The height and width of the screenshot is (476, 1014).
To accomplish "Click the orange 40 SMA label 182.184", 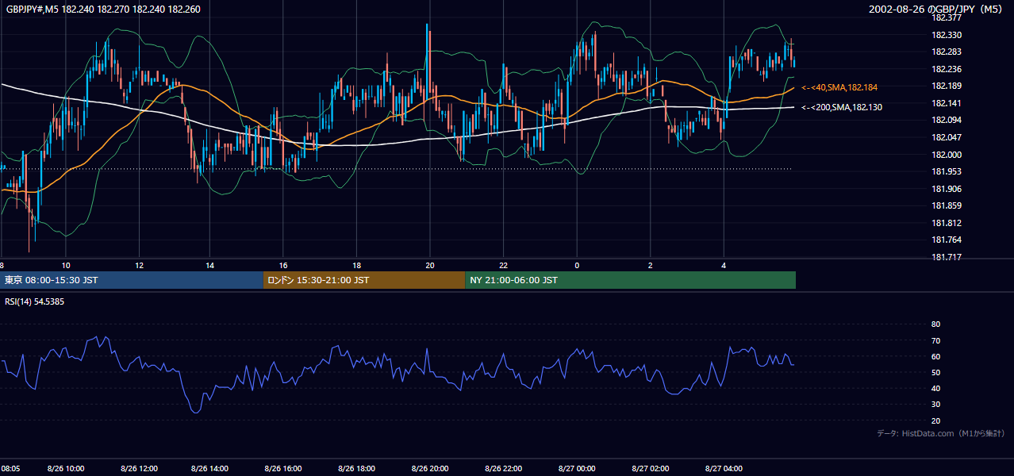I will point(839,87).
